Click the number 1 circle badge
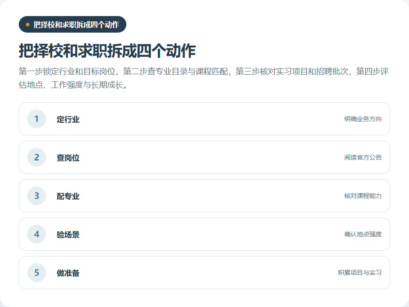The width and height of the screenshot is (409, 307). click(x=37, y=119)
